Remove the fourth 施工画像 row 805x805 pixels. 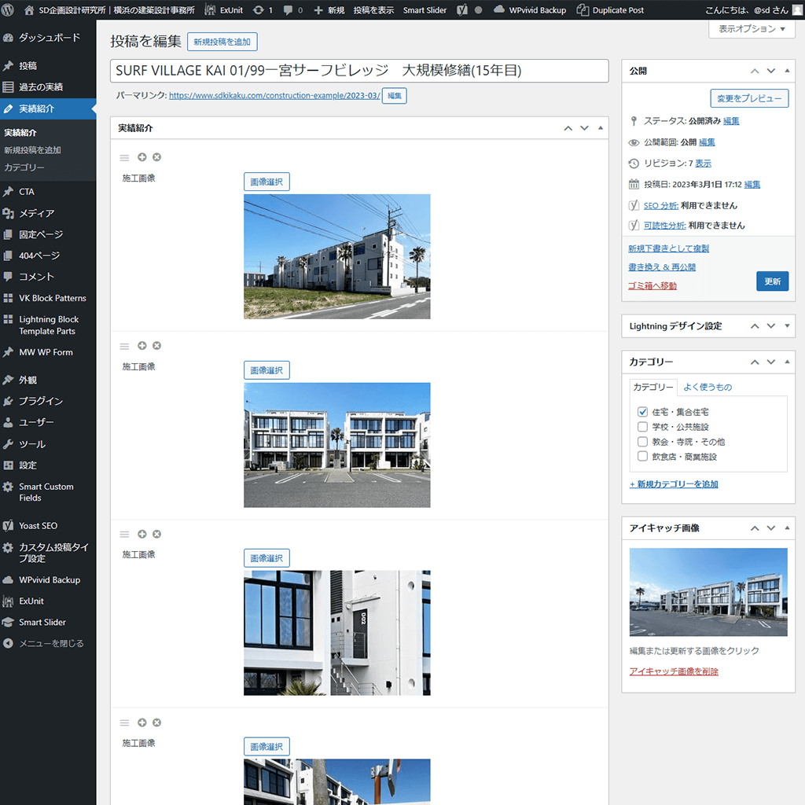pyautogui.click(x=157, y=722)
